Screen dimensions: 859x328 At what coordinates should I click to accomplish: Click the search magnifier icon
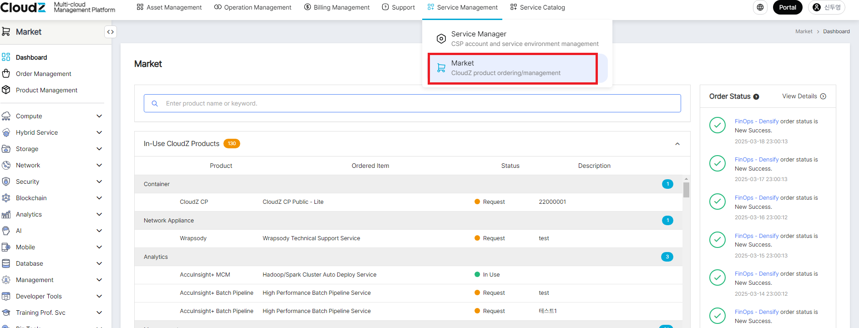click(x=155, y=103)
